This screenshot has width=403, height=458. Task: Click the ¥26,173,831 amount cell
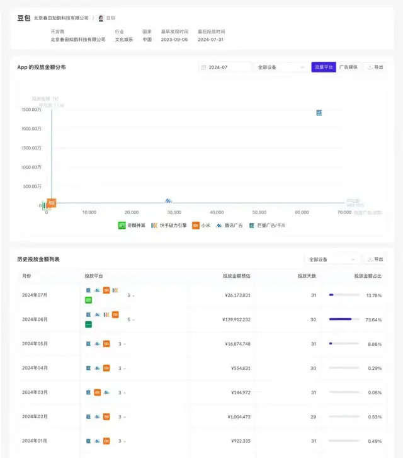tap(238, 295)
